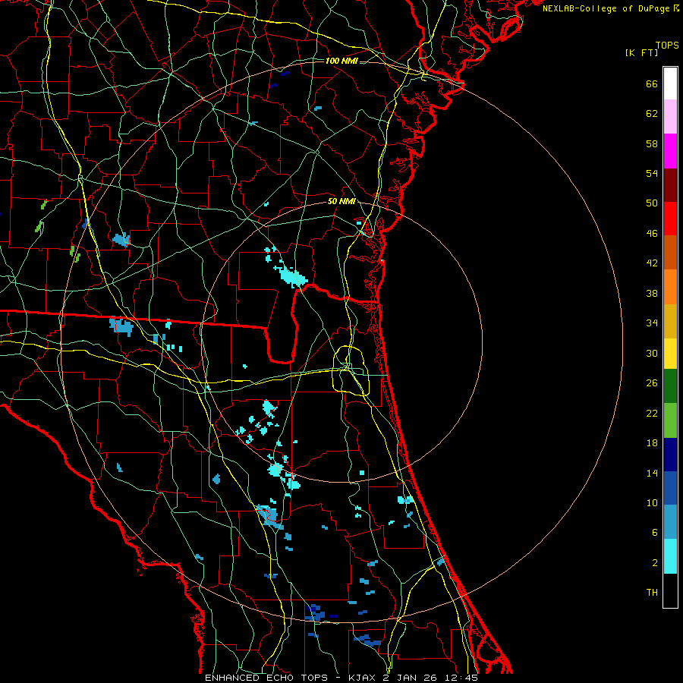The width and height of the screenshot is (683, 683).
Task: Click the 12:45 timestamp at bottom
Action: (x=461, y=678)
